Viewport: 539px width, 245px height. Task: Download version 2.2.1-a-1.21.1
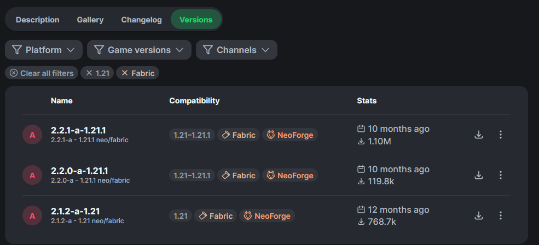[x=479, y=135]
